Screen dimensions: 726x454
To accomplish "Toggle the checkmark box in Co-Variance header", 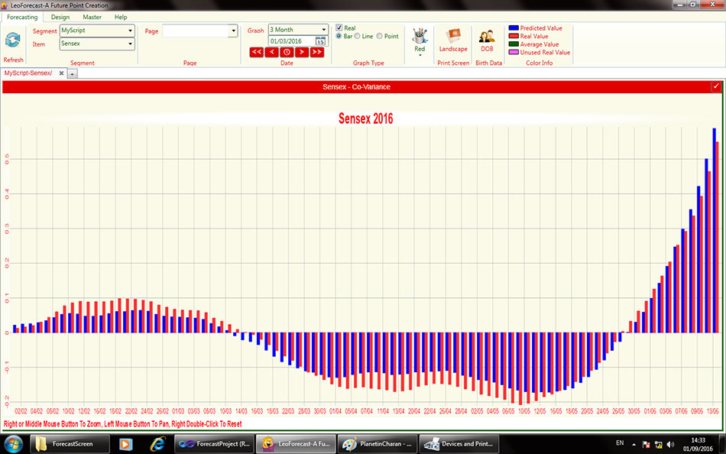I will tap(716, 86).
